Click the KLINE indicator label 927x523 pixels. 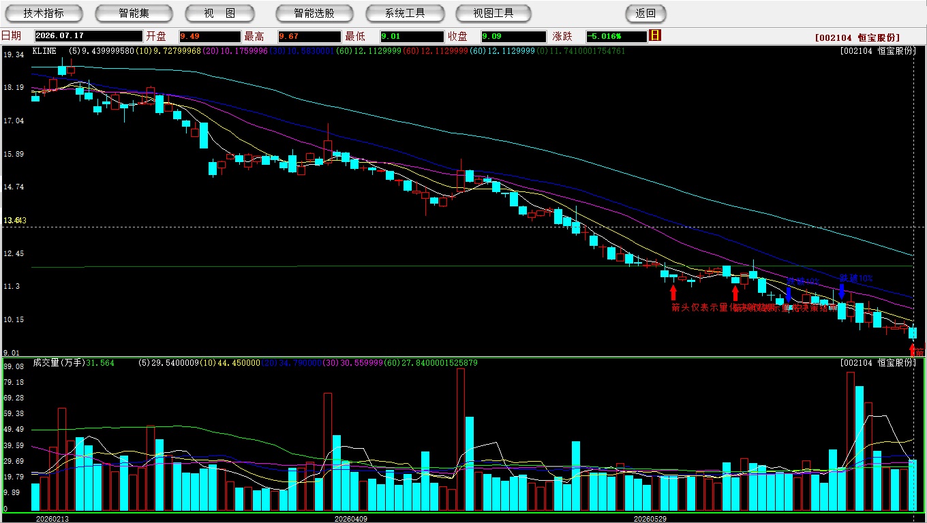click(44, 50)
